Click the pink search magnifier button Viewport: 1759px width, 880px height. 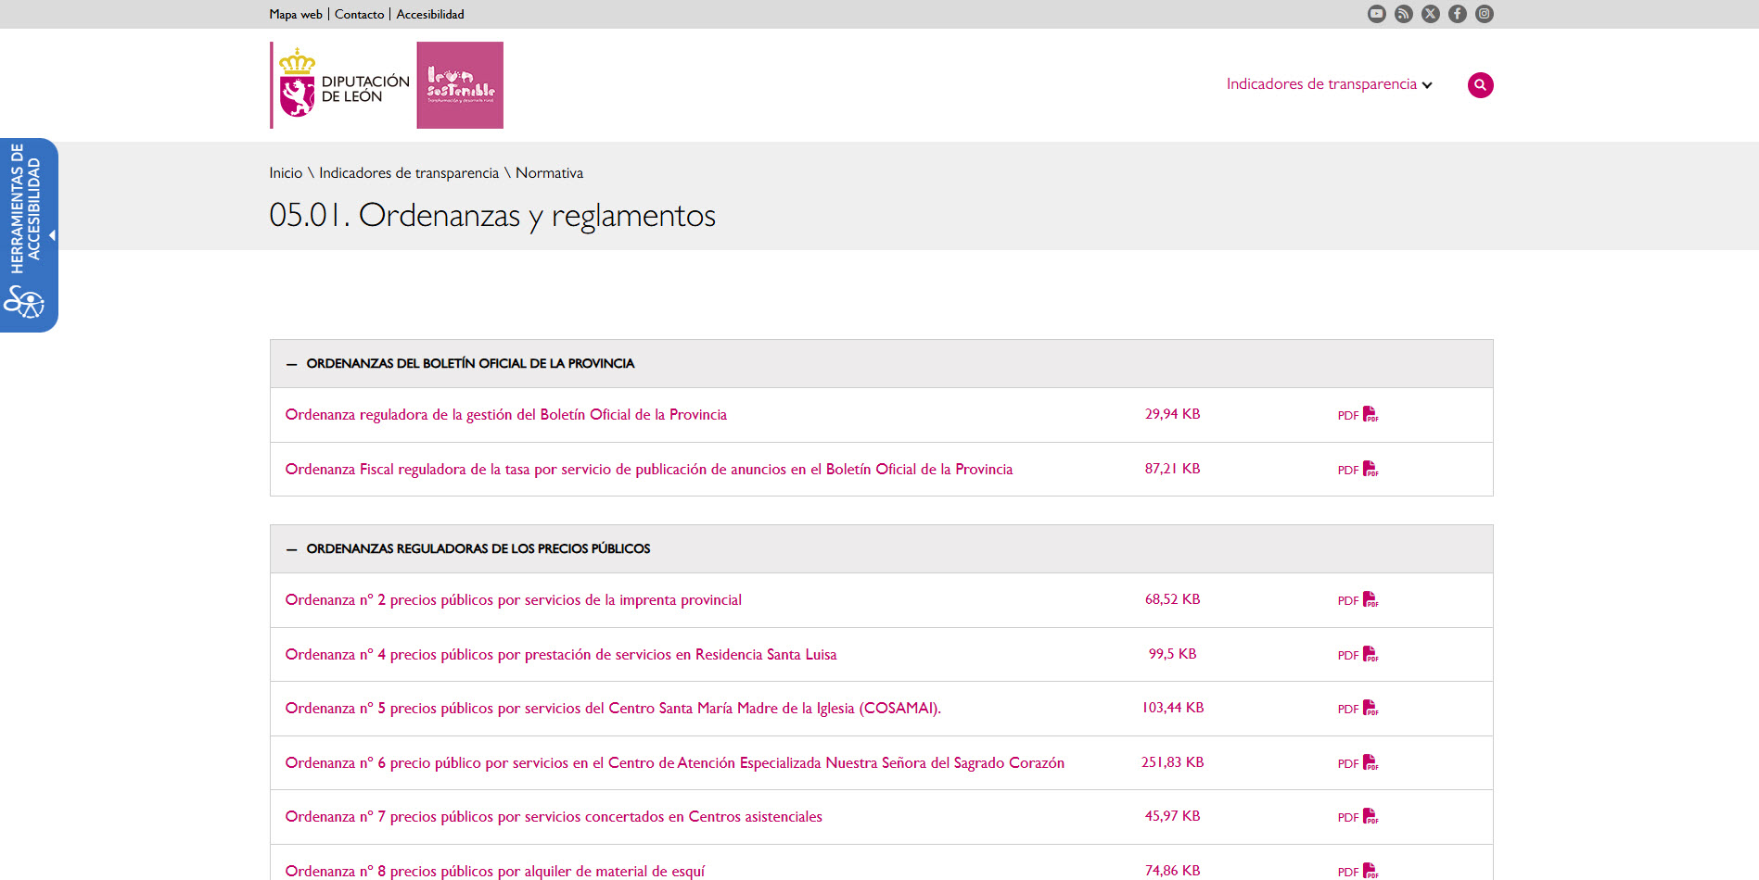[x=1480, y=85]
